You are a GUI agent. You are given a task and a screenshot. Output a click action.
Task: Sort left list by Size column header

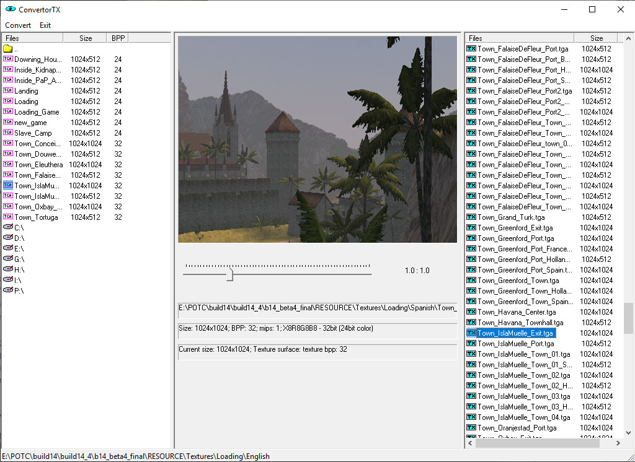85,38
